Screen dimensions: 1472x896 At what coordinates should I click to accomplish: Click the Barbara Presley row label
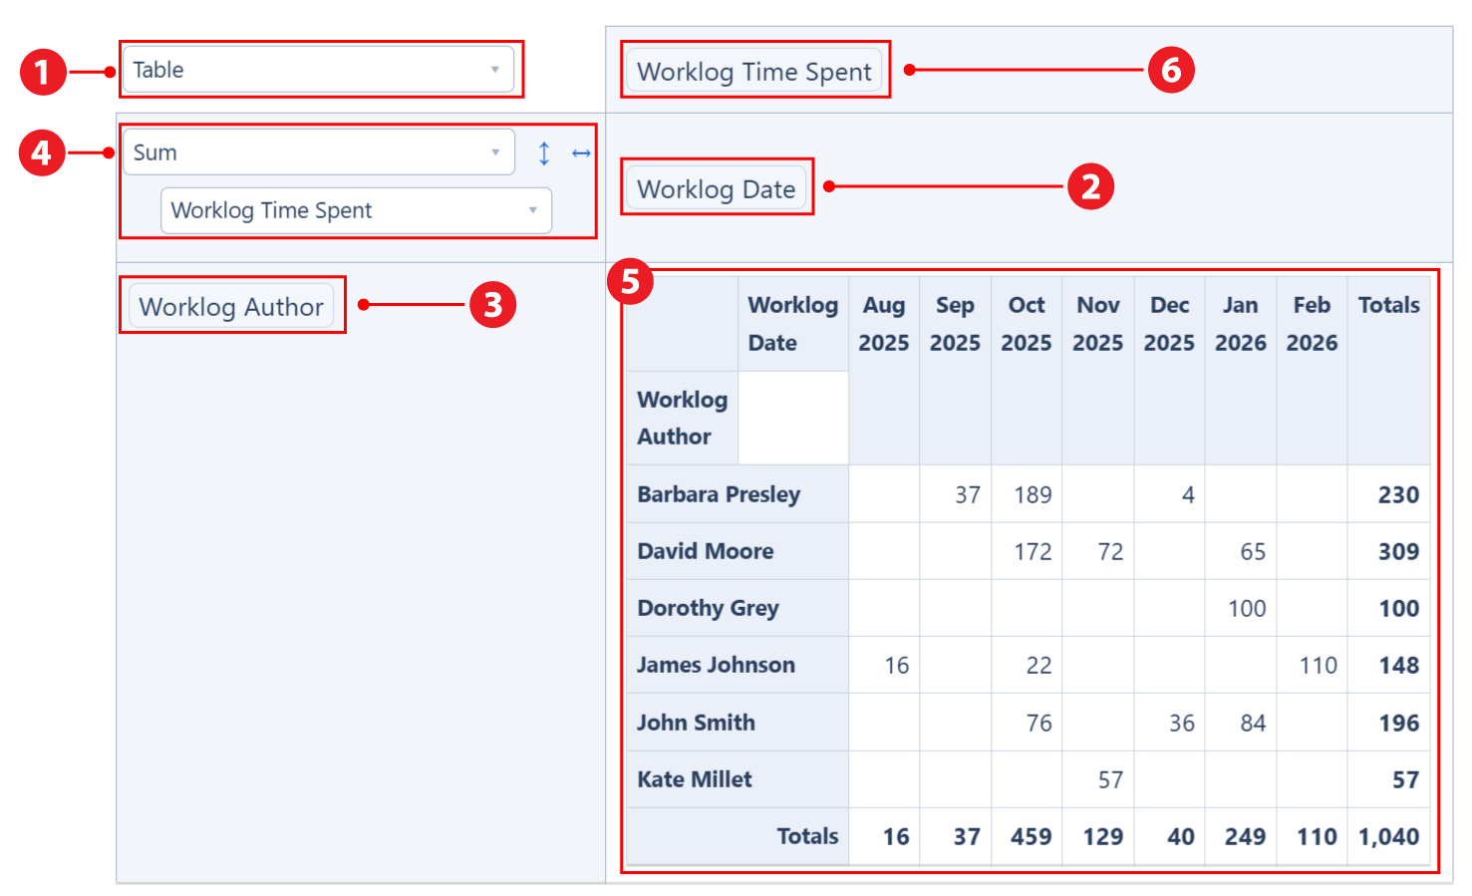pyautogui.click(x=719, y=493)
